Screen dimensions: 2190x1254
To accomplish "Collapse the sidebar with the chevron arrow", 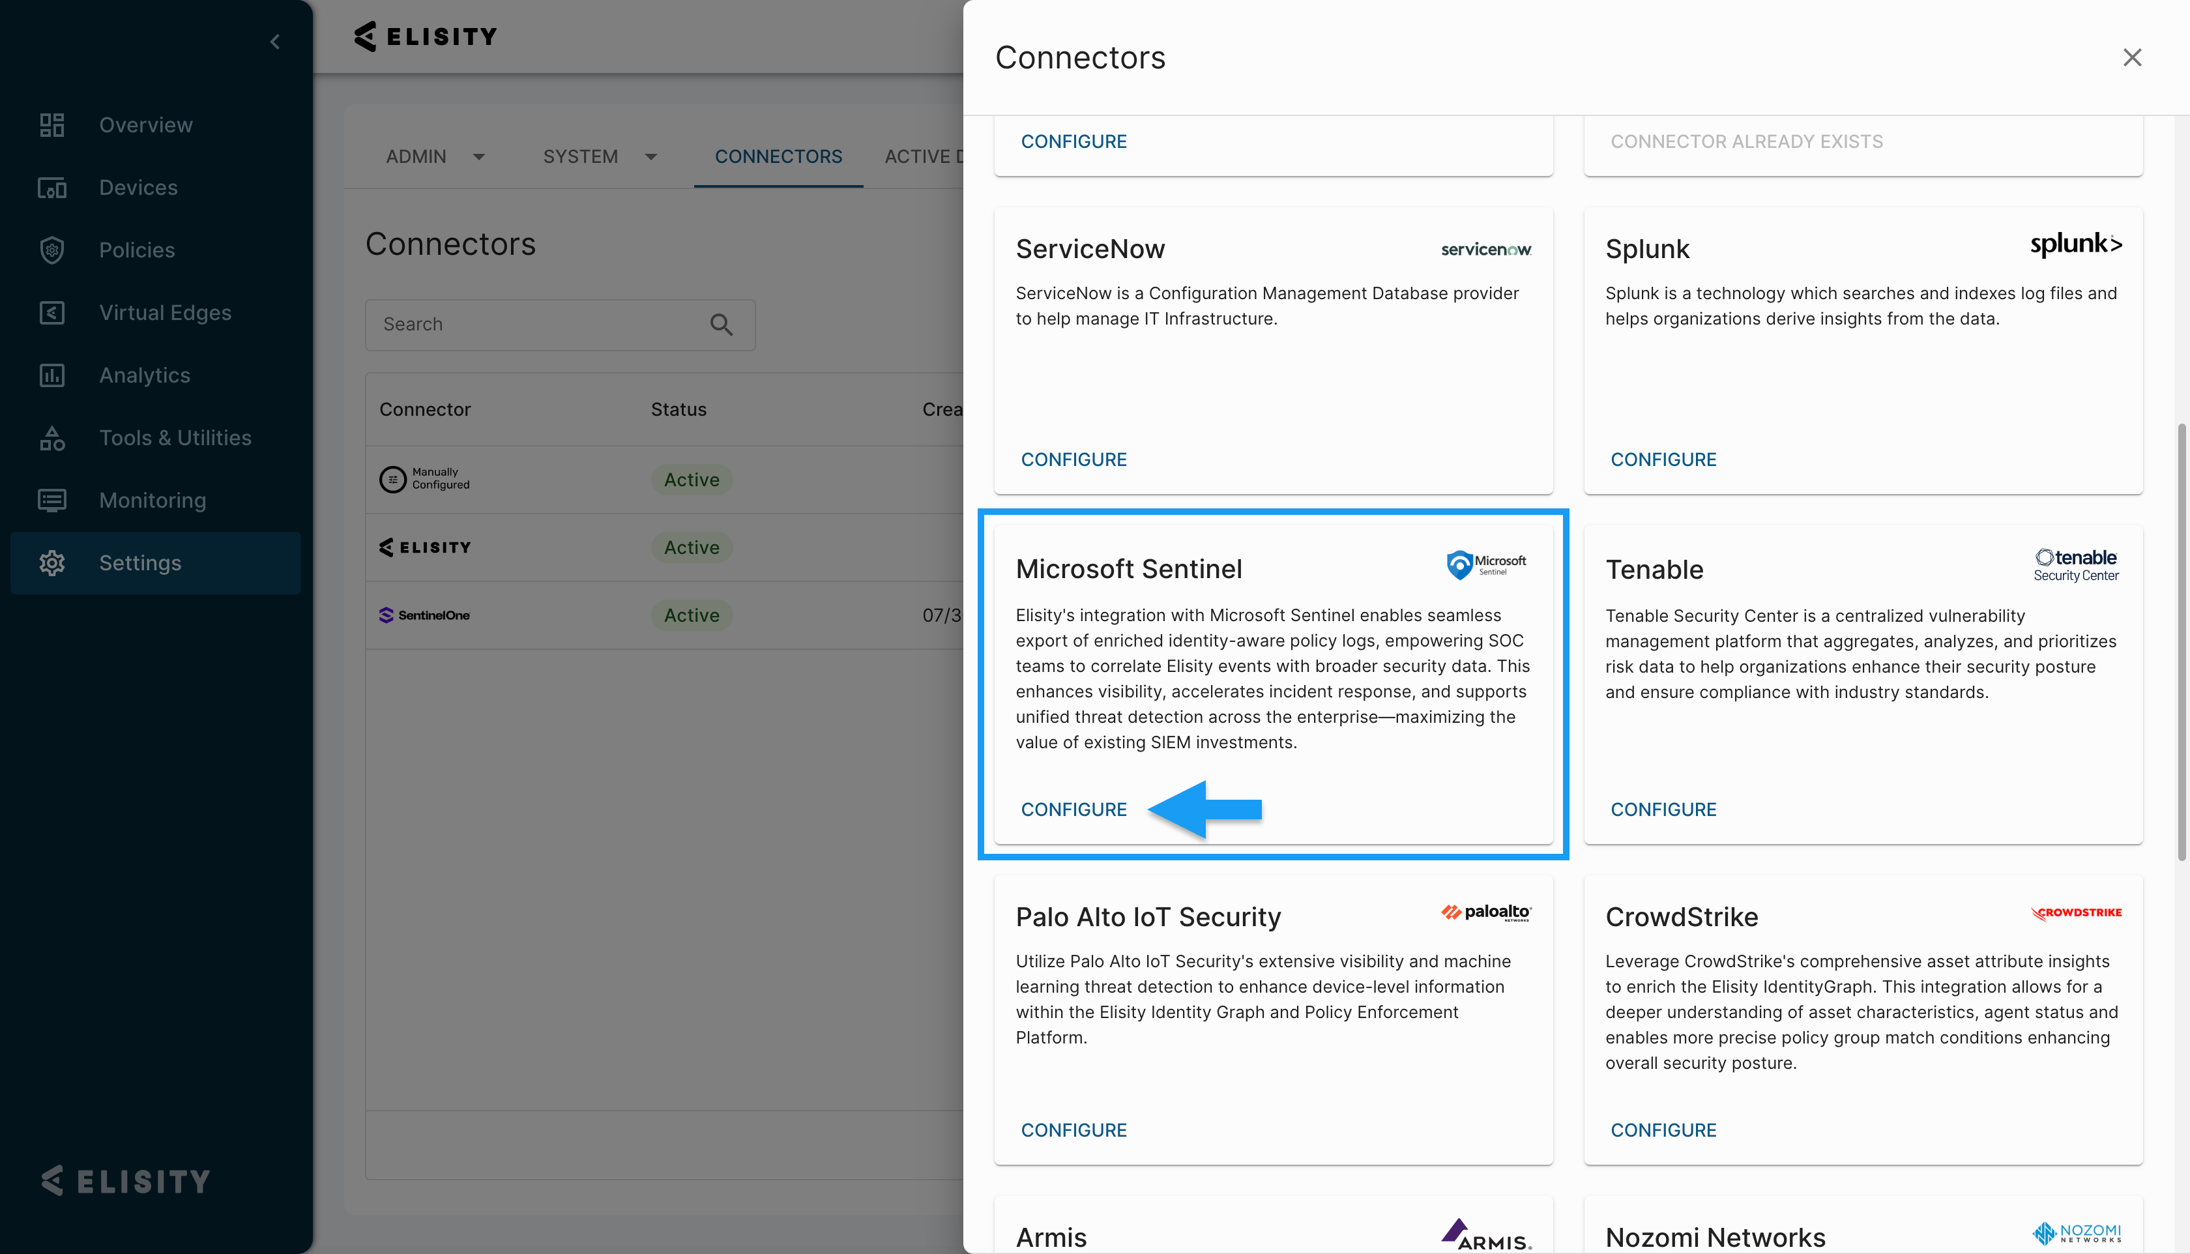I will (274, 41).
